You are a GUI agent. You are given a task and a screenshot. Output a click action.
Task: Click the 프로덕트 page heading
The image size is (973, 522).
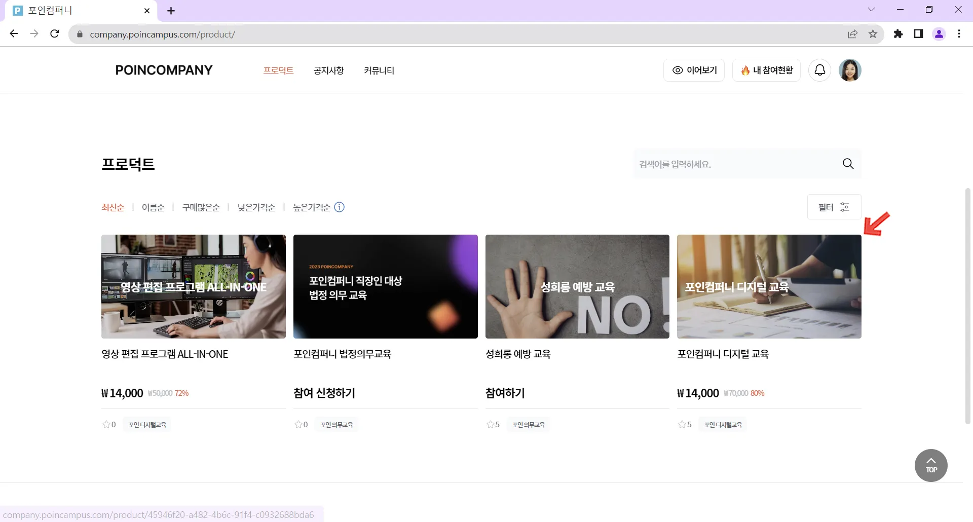128,164
